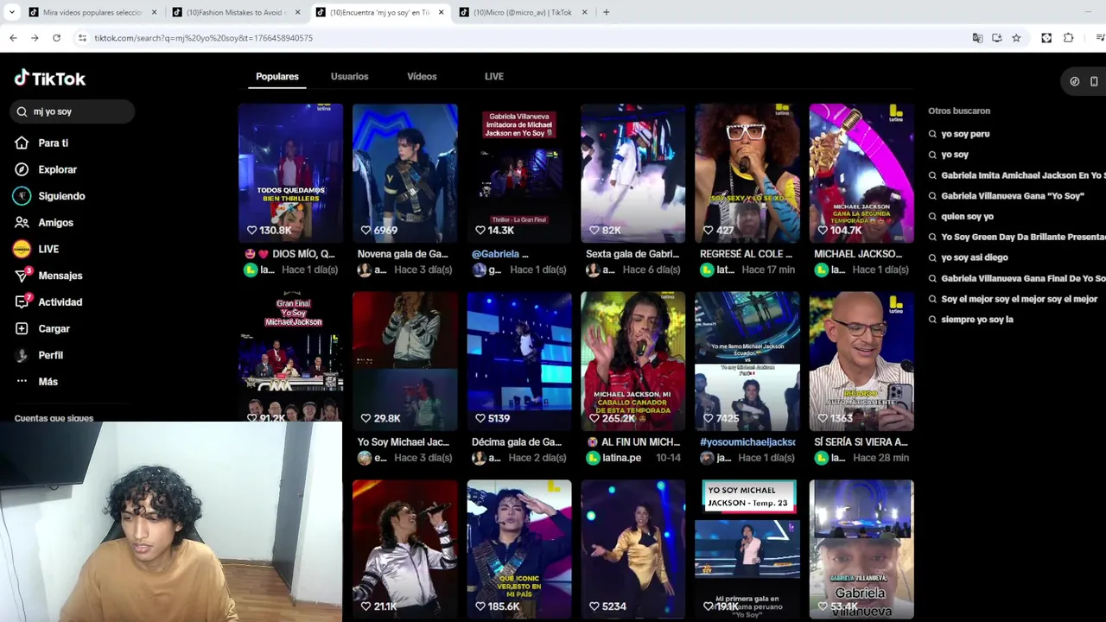The image size is (1106, 622).
Task: Open 'TODOS QUEDAMOS BIEN THRILLERS' video thumbnail
Action: [290, 173]
